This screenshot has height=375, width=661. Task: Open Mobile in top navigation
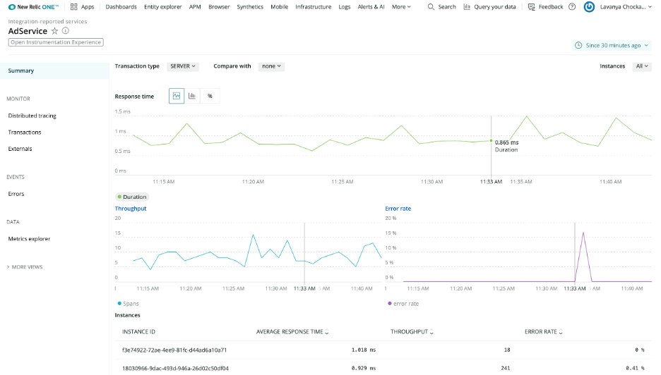279,7
